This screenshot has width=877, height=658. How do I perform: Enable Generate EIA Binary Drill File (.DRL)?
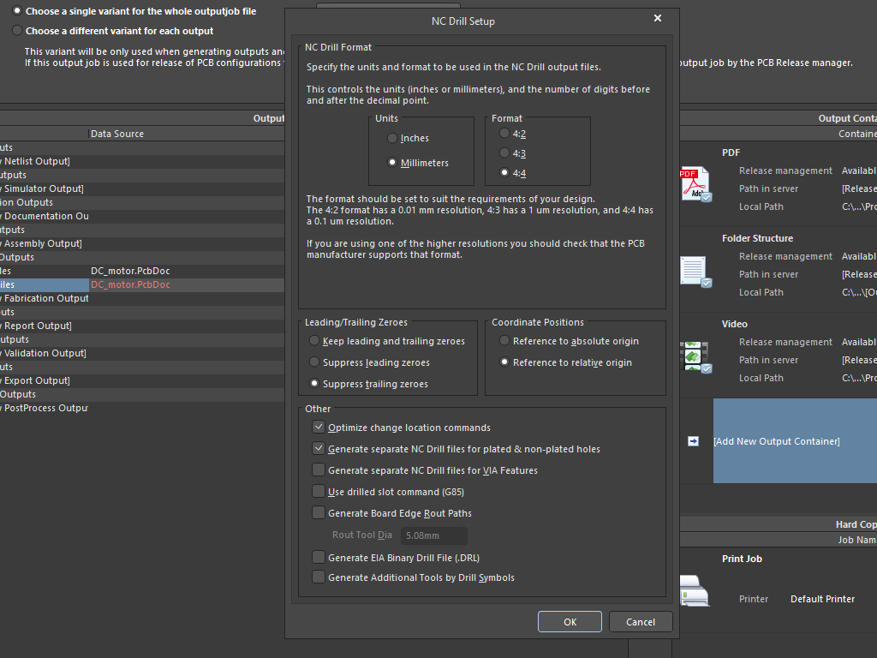319,557
